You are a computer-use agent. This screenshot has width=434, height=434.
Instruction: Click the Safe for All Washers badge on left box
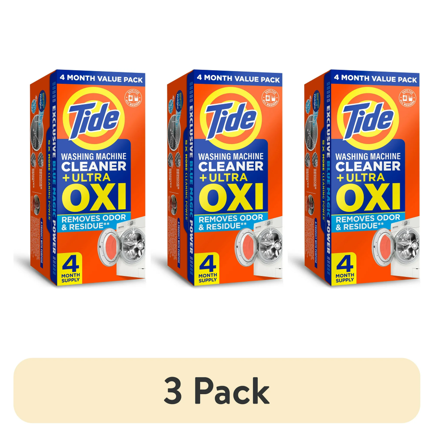(133, 98)
